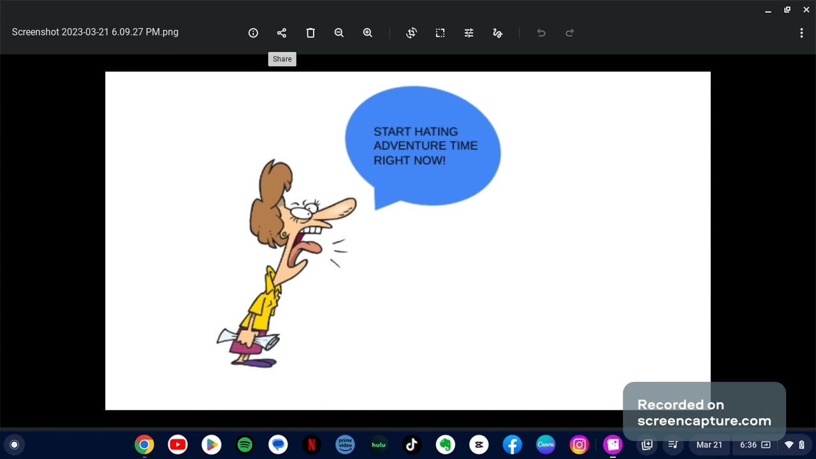Image resolution: width=816 pixels, height=459 pixels.
Task: Open the calendar via Mar 21 date
Action: click(x=709, y=445)
